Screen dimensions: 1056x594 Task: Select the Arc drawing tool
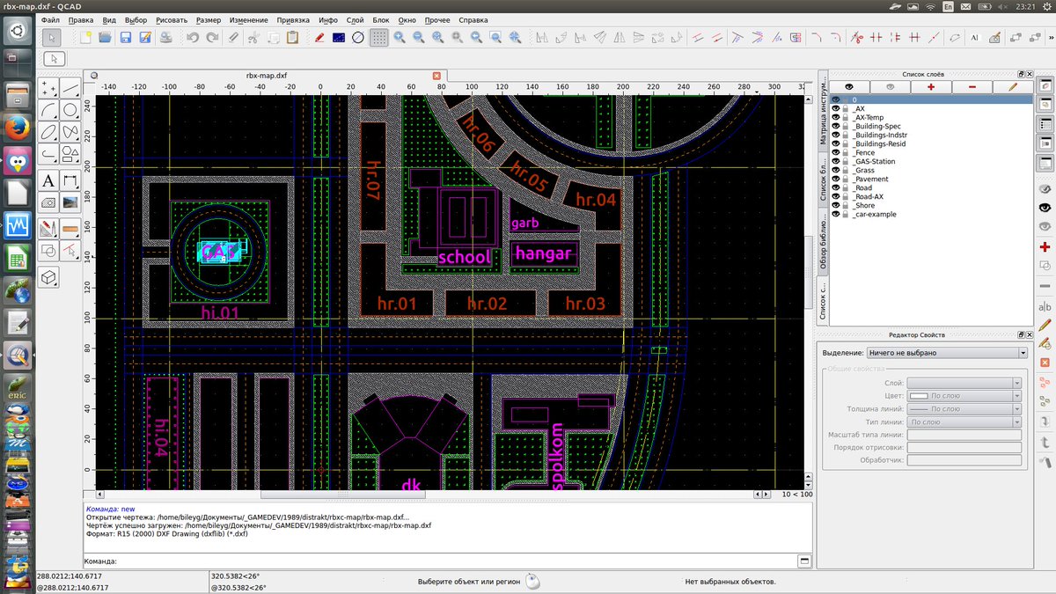49,110
